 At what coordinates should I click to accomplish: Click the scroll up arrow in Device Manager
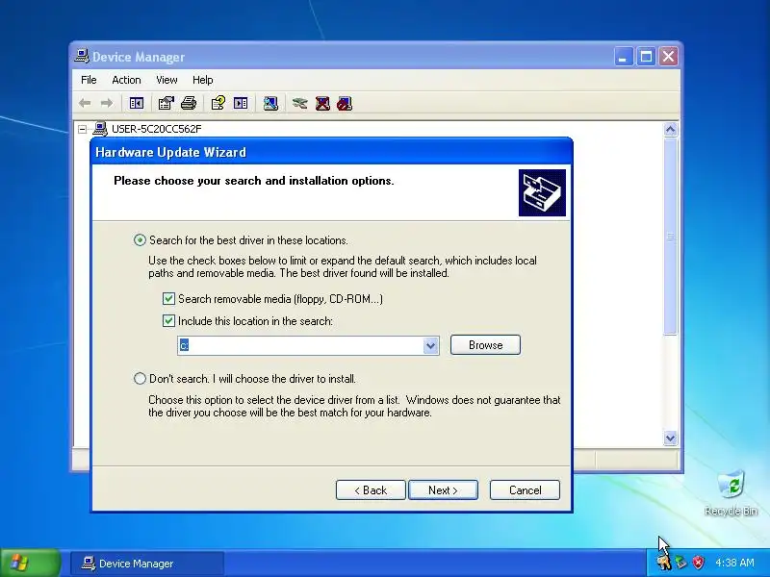[x=670, y=130]
